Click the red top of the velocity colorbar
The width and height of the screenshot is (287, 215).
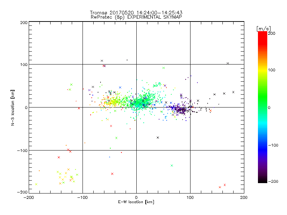click(x=263, y=34)
